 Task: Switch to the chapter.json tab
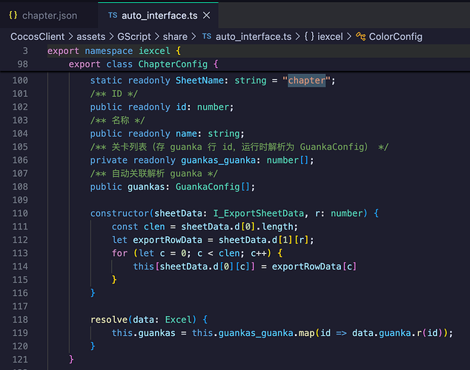pyautogui.click(x=49, y=16)
